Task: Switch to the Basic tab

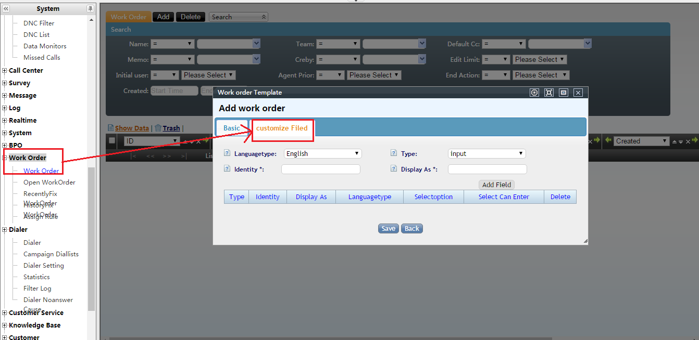Action: [x=232, y=128]
